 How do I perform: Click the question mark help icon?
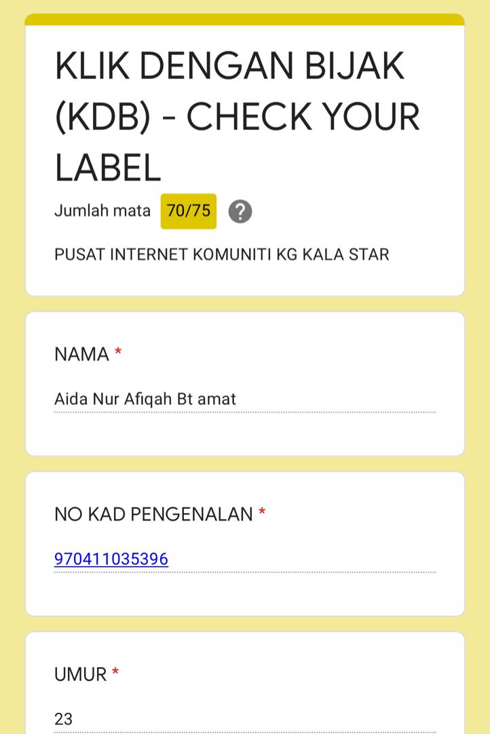point(240,211)
